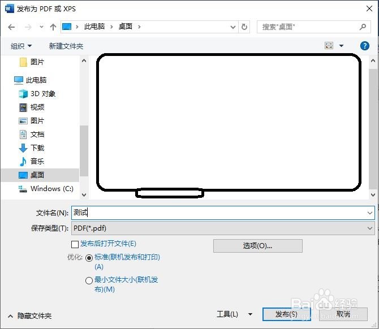
Task: Click 发布(S) to publish
Action: point(287,314)
